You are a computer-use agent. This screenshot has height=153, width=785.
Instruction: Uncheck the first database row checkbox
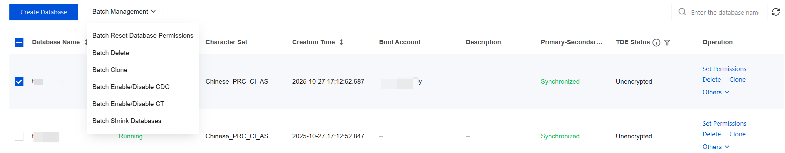click(x=19, y=82)
